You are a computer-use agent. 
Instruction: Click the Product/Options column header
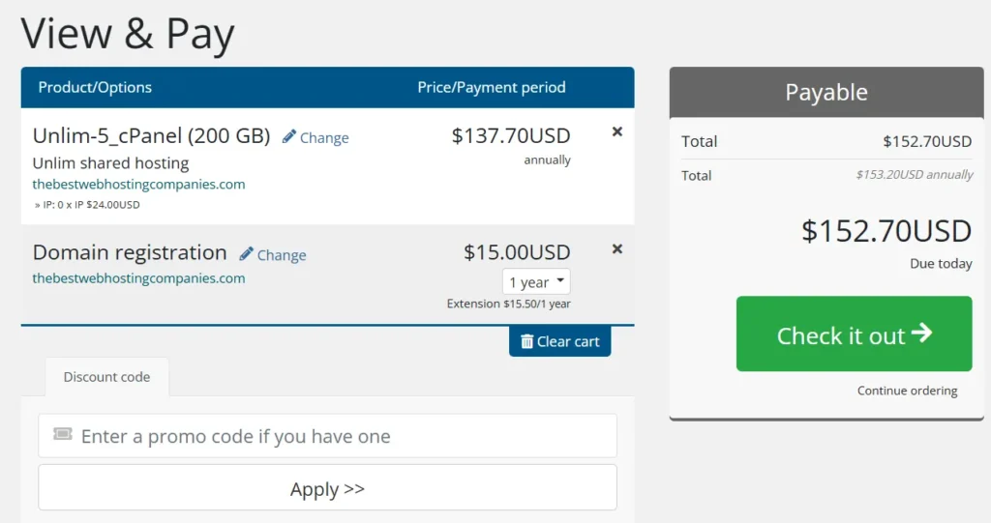[x=95, y=87]
